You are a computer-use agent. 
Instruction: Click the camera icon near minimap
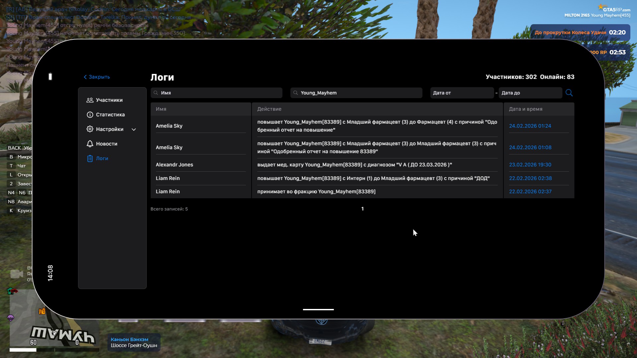pyautogui.click(x=16, y=274)
